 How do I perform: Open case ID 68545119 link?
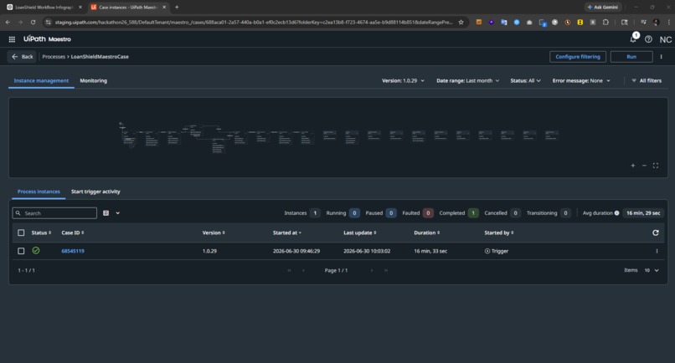(x=73, y=251)
